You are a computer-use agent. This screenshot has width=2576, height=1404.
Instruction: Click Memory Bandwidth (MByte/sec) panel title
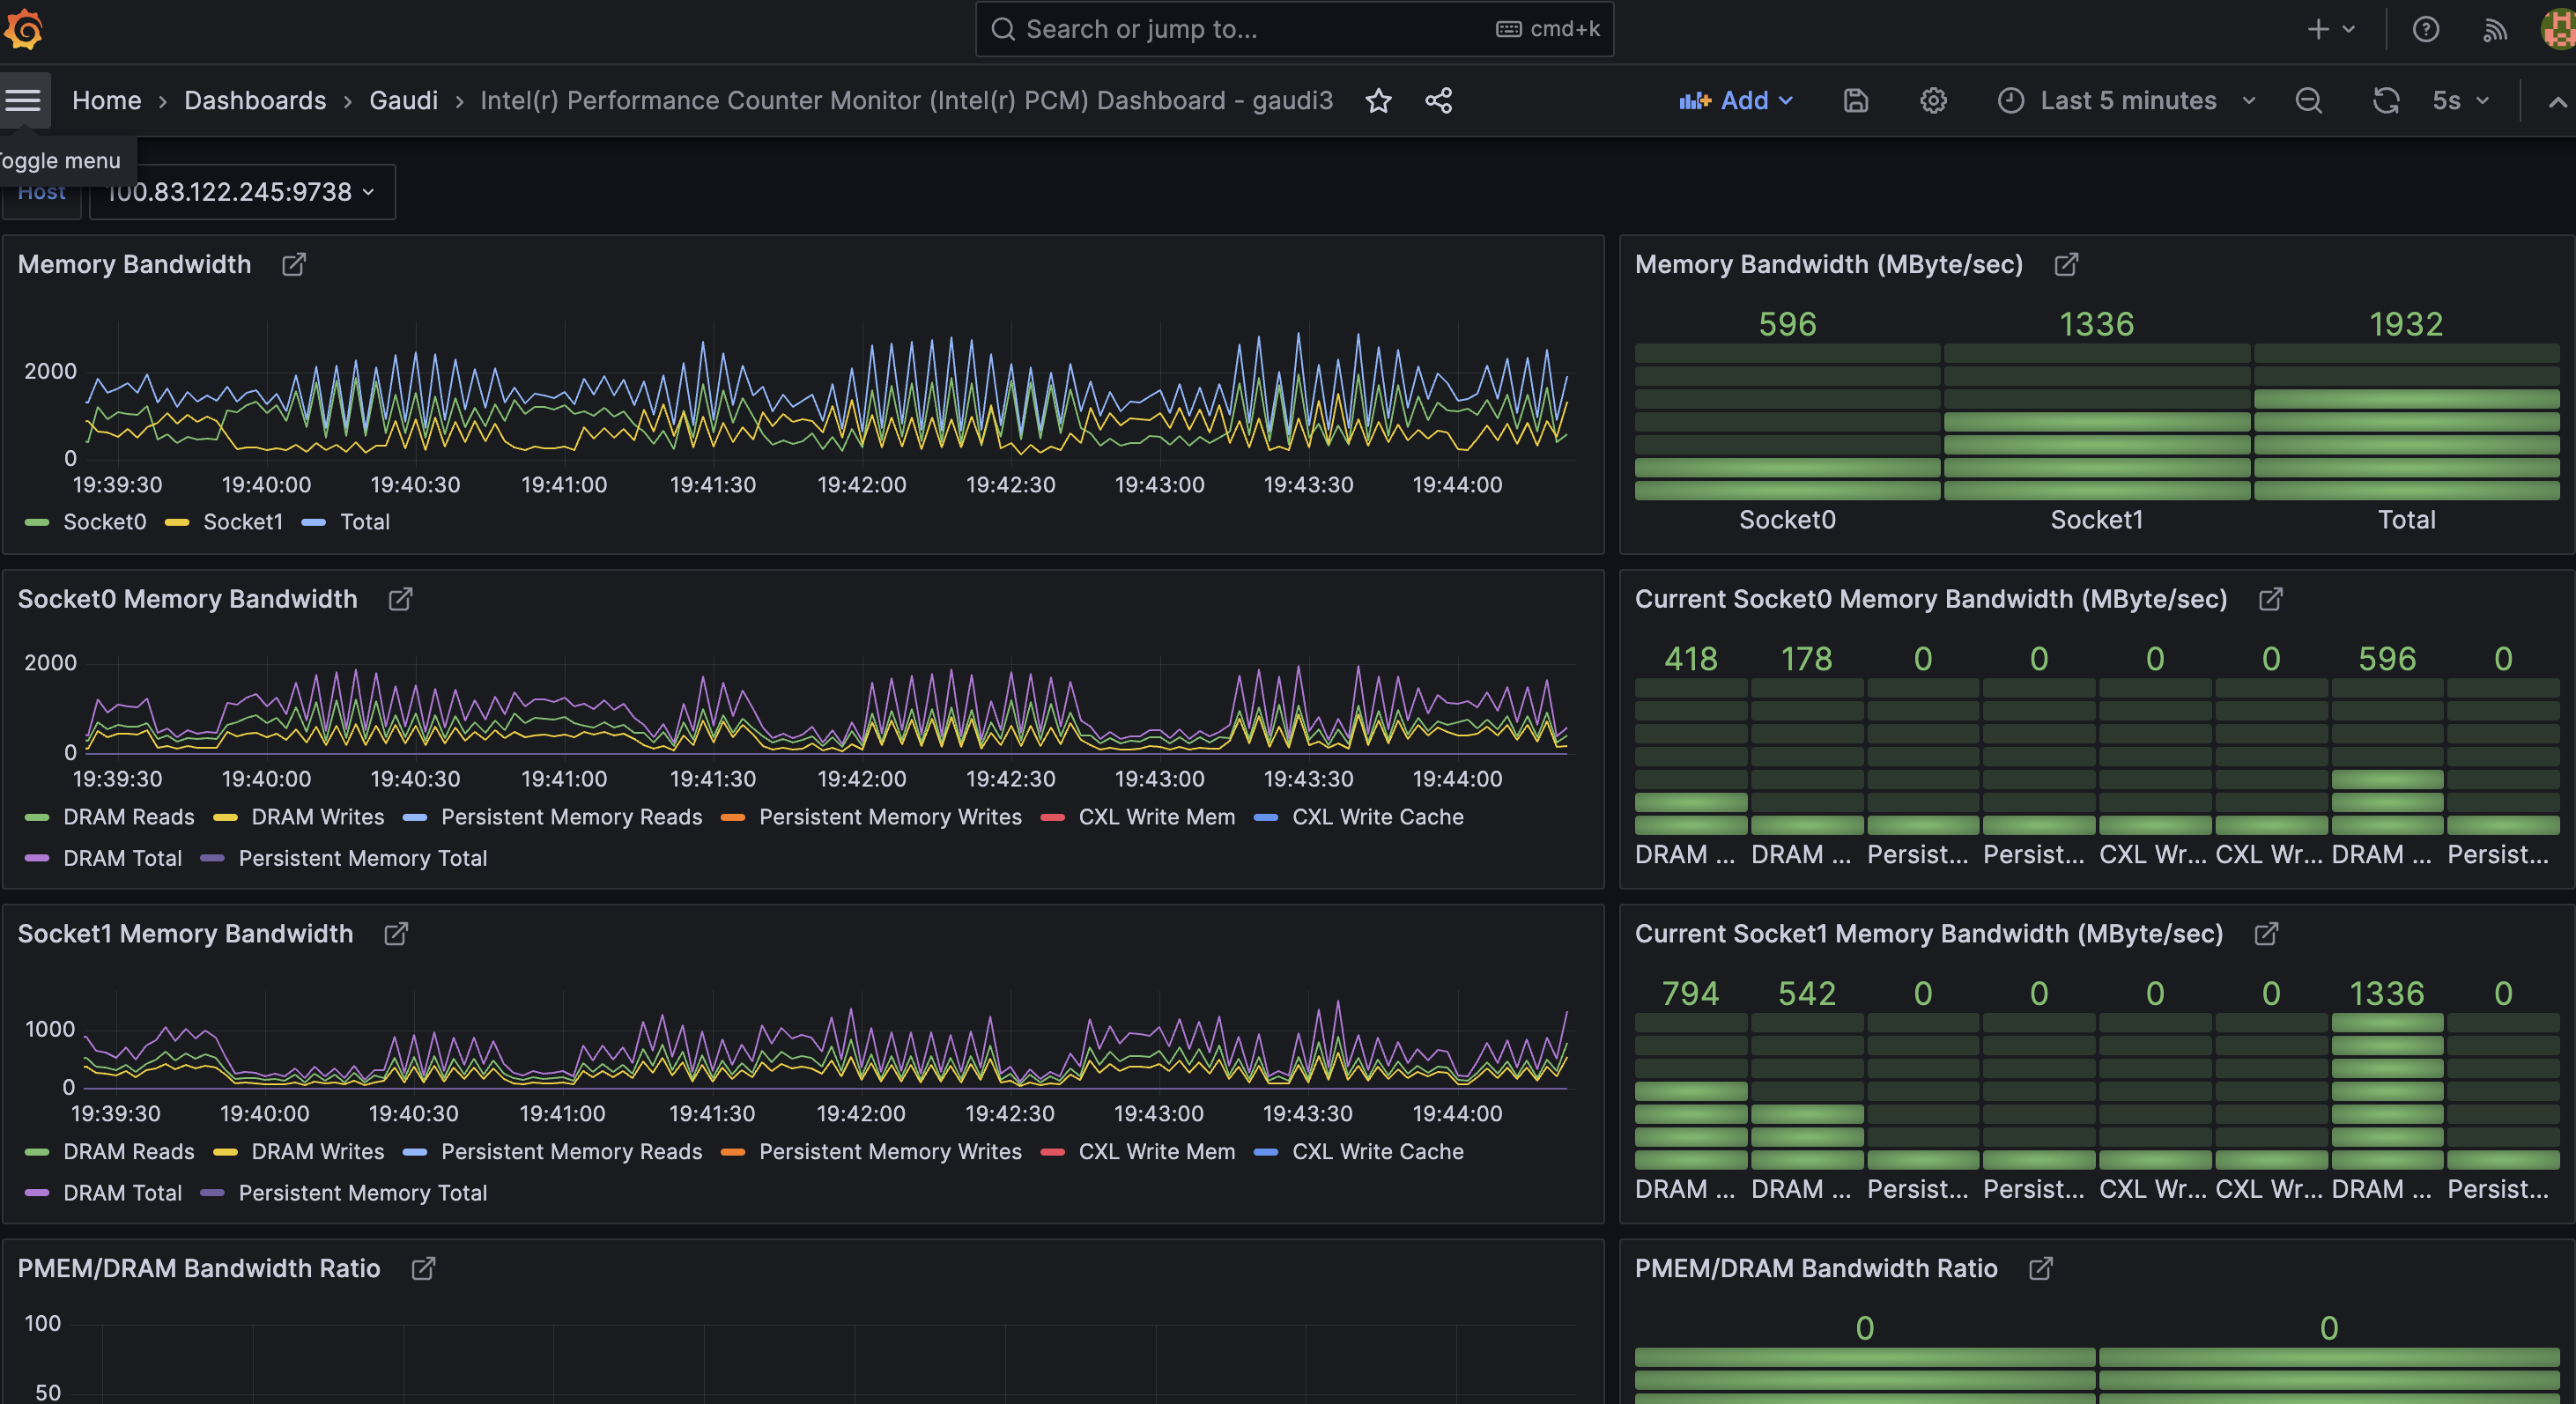coord(1828,264)
